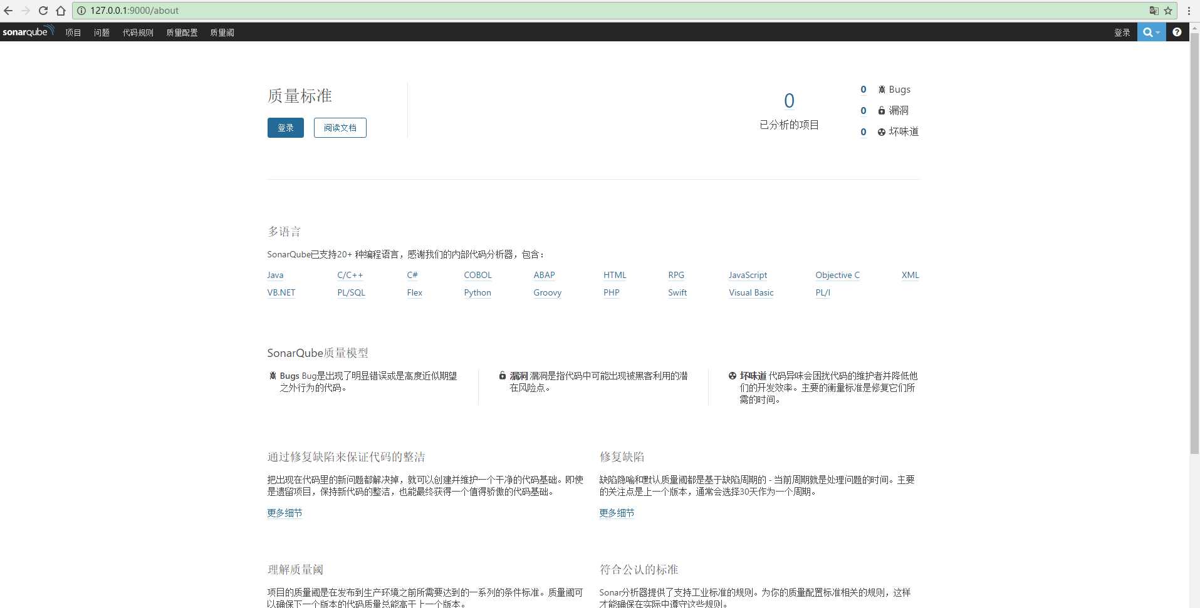The image size is (1200, 608).
Task: Click the 漏洞 count 0 link
Action: tap(863, 111)
